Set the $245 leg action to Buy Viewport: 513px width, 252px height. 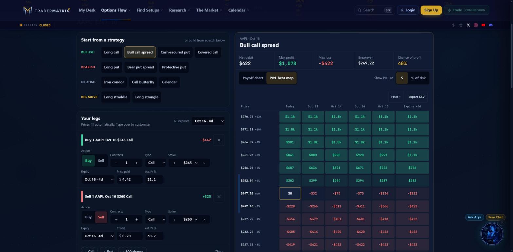pyautogui.click(x=88, y=161)
